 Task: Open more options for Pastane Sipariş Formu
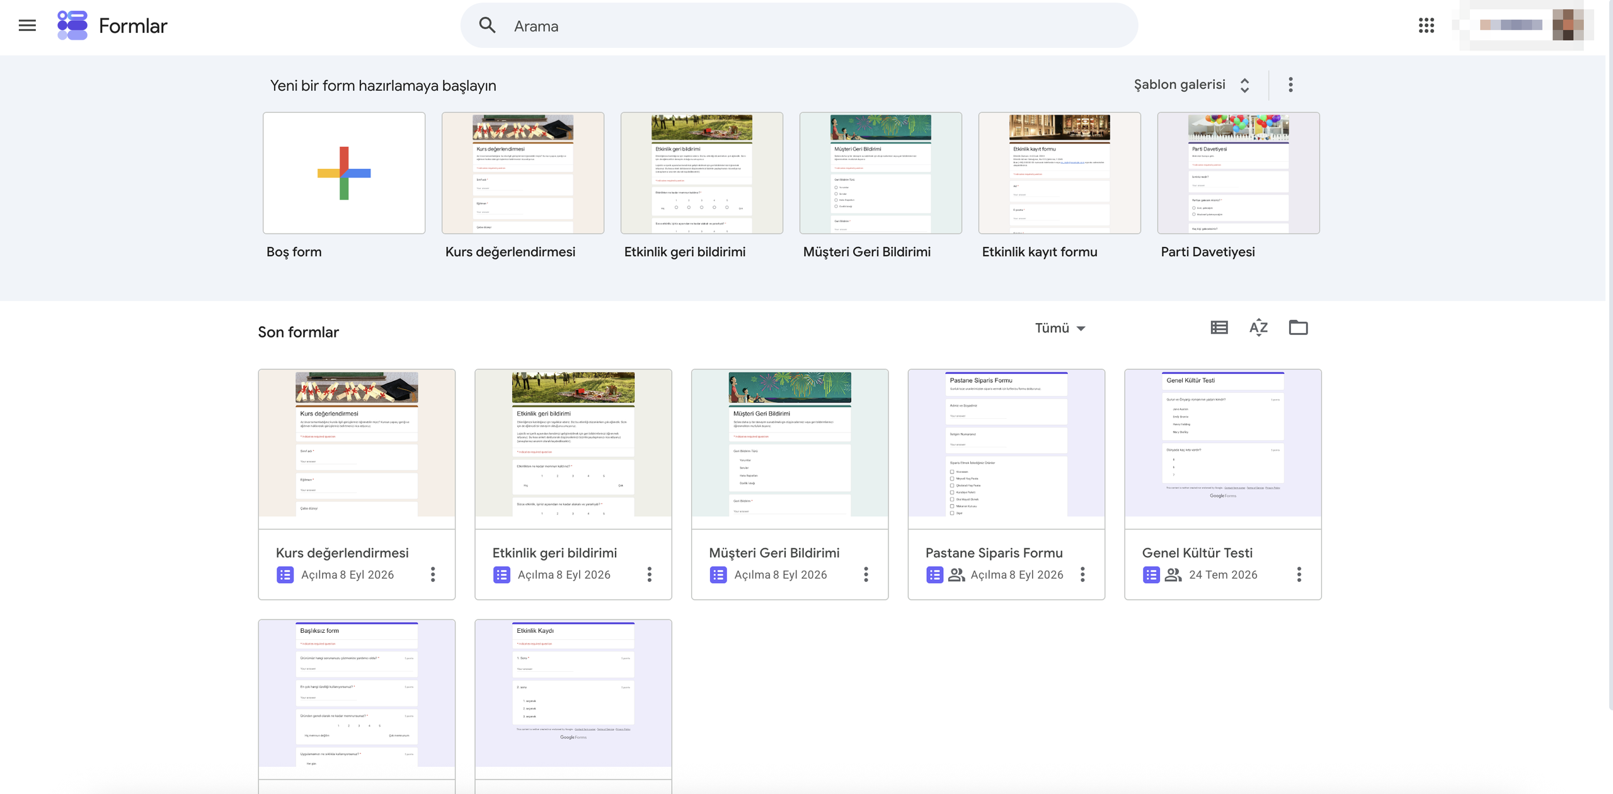pyautogui.click(x=1082, y=574)
